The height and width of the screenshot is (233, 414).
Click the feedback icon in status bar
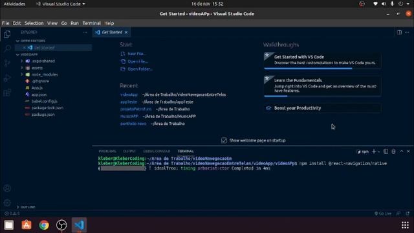pos(398,214)
